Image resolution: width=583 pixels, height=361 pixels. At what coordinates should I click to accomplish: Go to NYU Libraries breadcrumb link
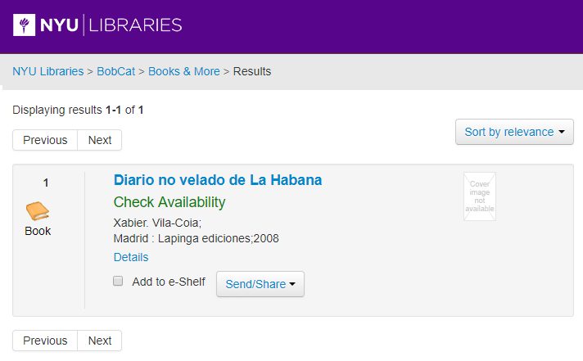point(48,71)
